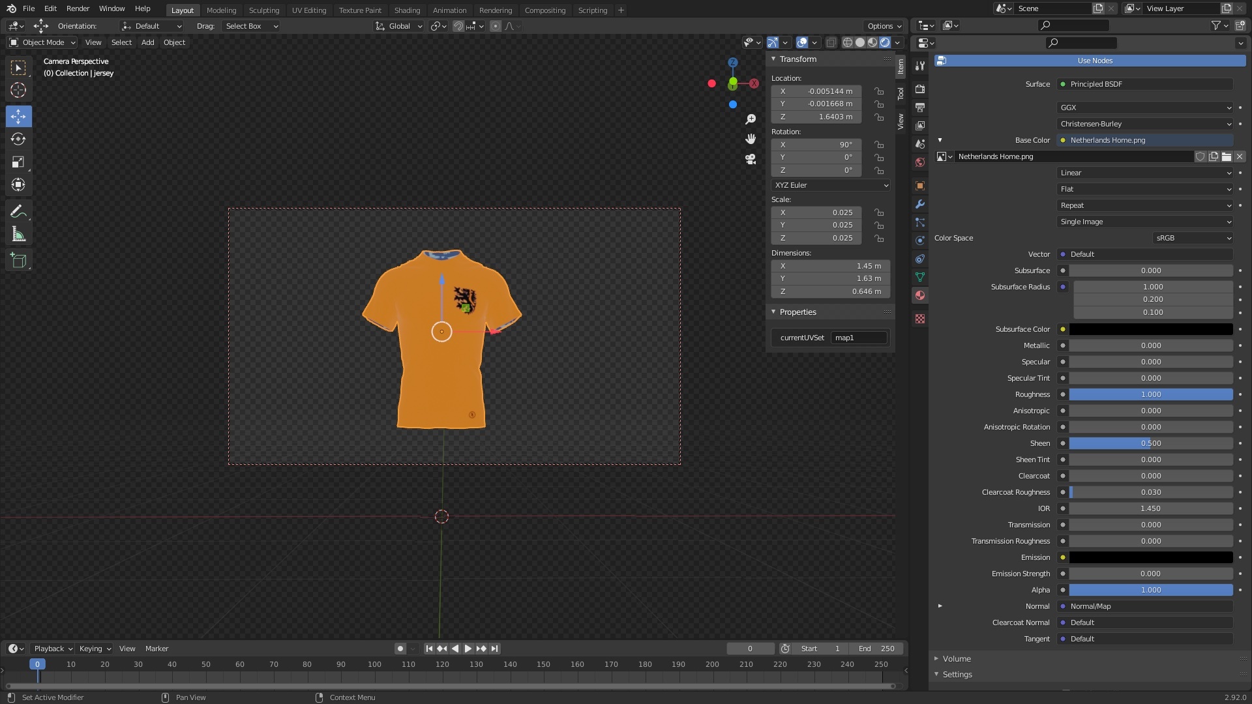Switch to the UV Editing workspace tab

[308, 10]
